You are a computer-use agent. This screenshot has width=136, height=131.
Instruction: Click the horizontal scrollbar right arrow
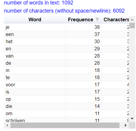[125, 125]
